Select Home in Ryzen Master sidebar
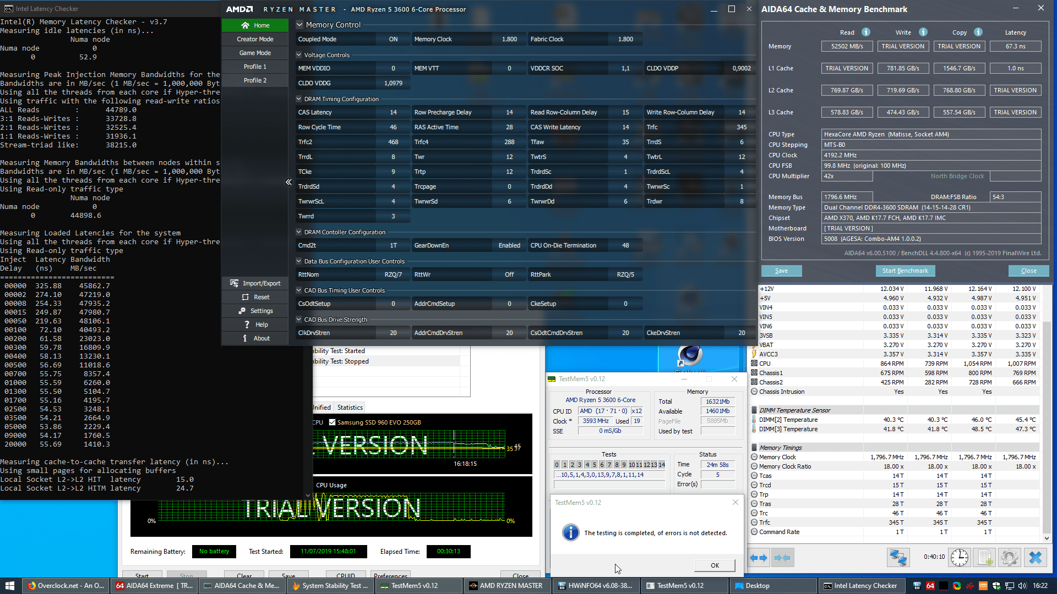 [255, 25]
